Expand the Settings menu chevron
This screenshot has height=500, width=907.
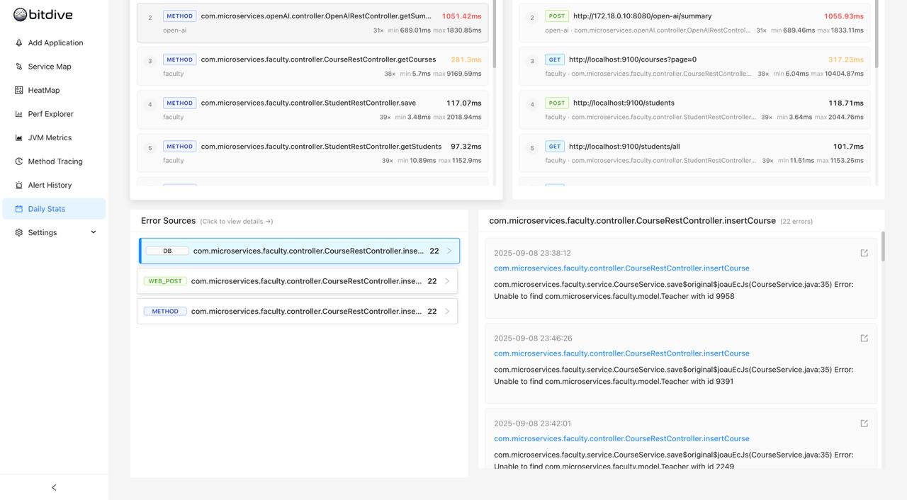coord(93,232)
